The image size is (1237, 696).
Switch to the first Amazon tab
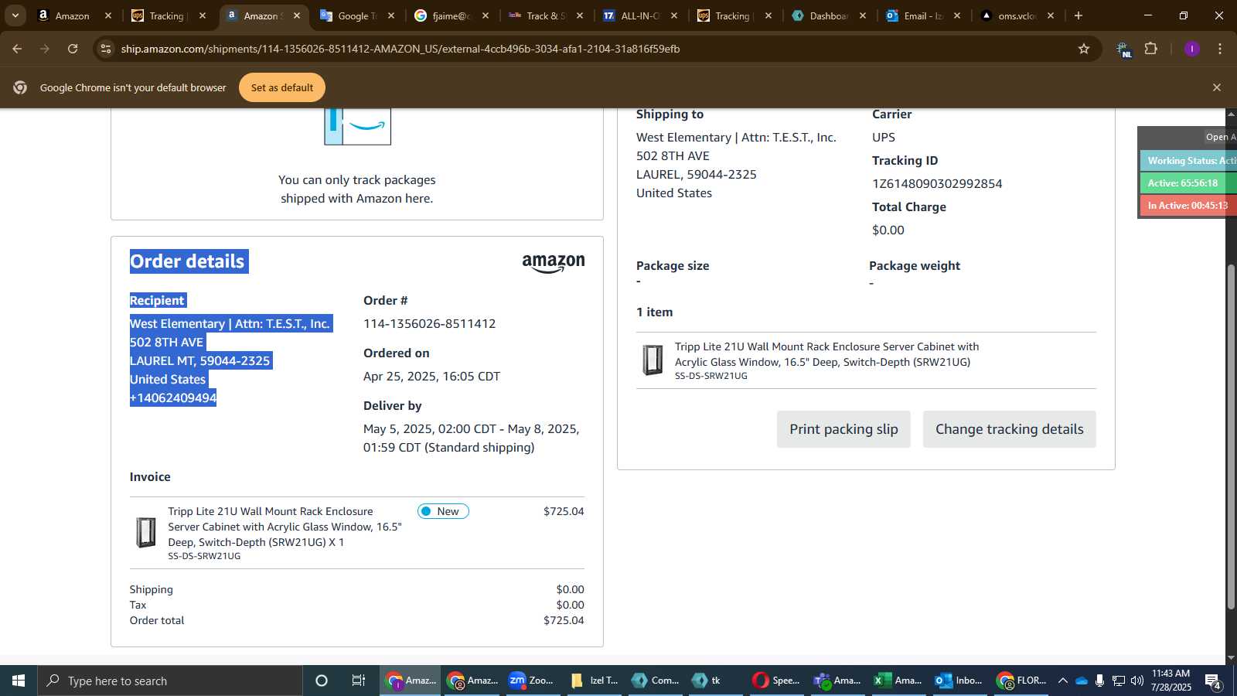coord(72,15)
